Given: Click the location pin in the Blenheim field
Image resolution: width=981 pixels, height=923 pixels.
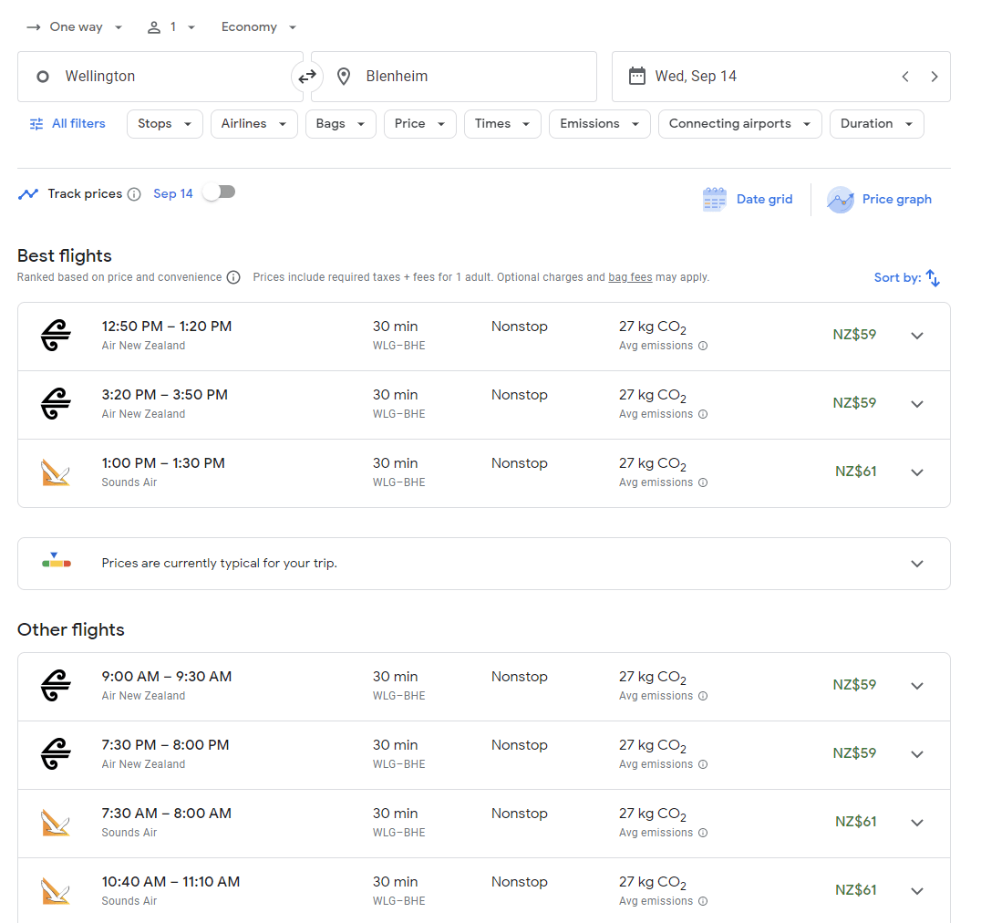Looking at the screenshot, I should (344, 77).
